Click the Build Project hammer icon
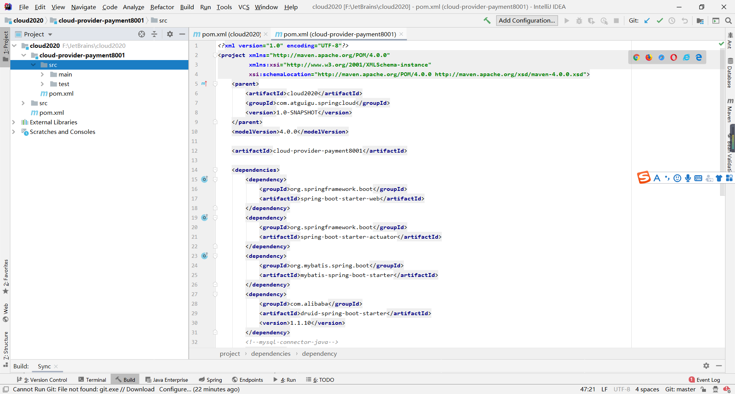This screenshot has height=394, width=735. pyautogui.click(x=487, y=21)
